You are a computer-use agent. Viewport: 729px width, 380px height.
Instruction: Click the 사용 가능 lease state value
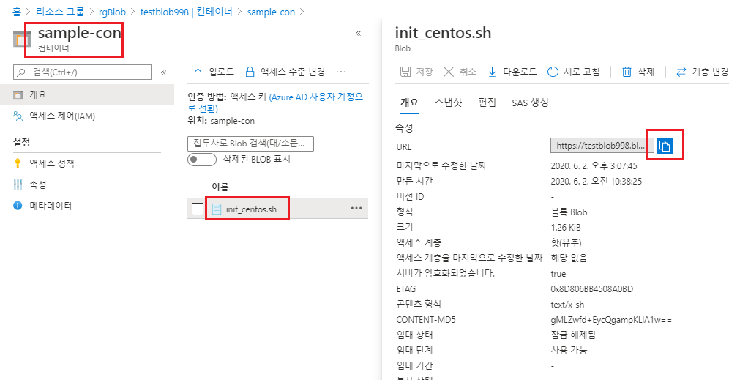tap(569, 350)
